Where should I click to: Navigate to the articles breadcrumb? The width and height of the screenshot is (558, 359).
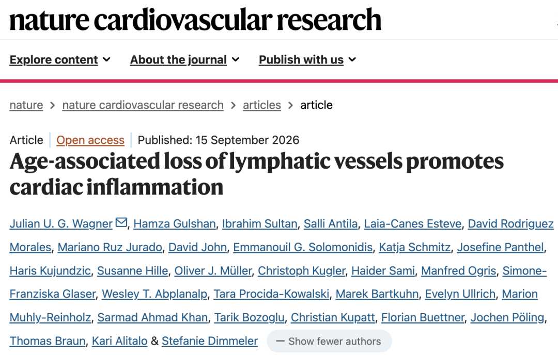(262, 105)
